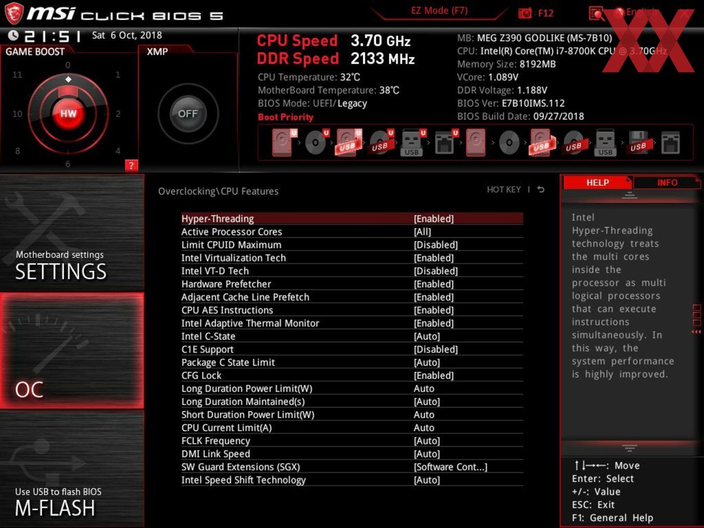Click the Boot Priority label
The image size is (704, 528).
285,117
